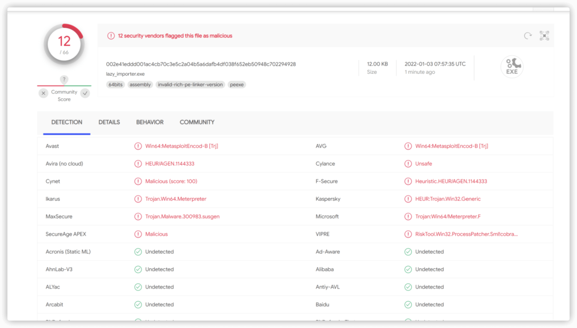
Task: Click the alert icon in Kaspersky row
Action: click(x=408, y=199)
